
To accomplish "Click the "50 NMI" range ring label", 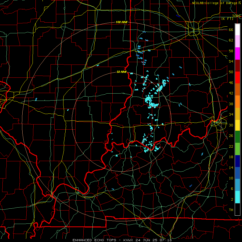I will 122,72.
